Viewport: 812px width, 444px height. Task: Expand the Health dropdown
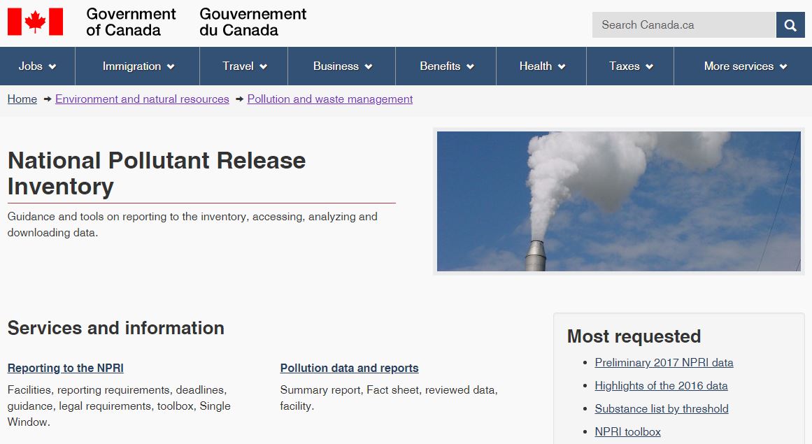point(542,66)
